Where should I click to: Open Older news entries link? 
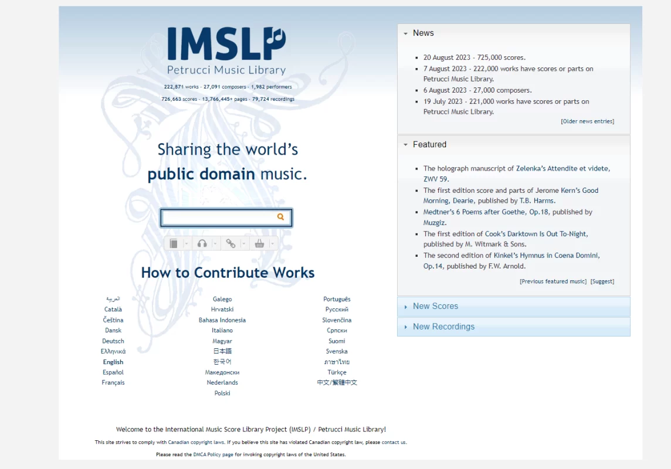pos(587,121)
